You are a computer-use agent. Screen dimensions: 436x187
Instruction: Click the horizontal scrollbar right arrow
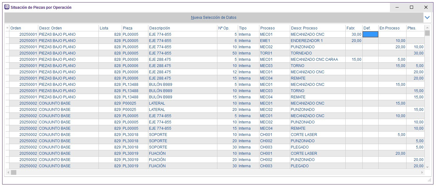[422, 173]
